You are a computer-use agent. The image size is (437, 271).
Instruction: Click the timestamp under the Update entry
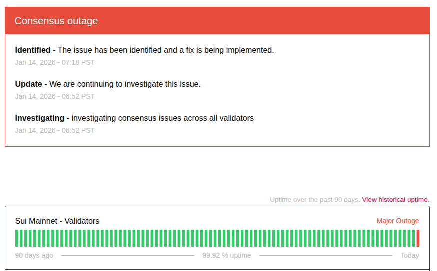point(55,96)
